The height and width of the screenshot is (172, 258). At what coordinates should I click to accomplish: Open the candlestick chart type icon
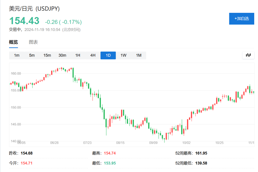(248, 55)
